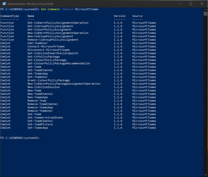Minimize the PowerShell window
This screenshot has width=208, height=177.
coord(180,4)
